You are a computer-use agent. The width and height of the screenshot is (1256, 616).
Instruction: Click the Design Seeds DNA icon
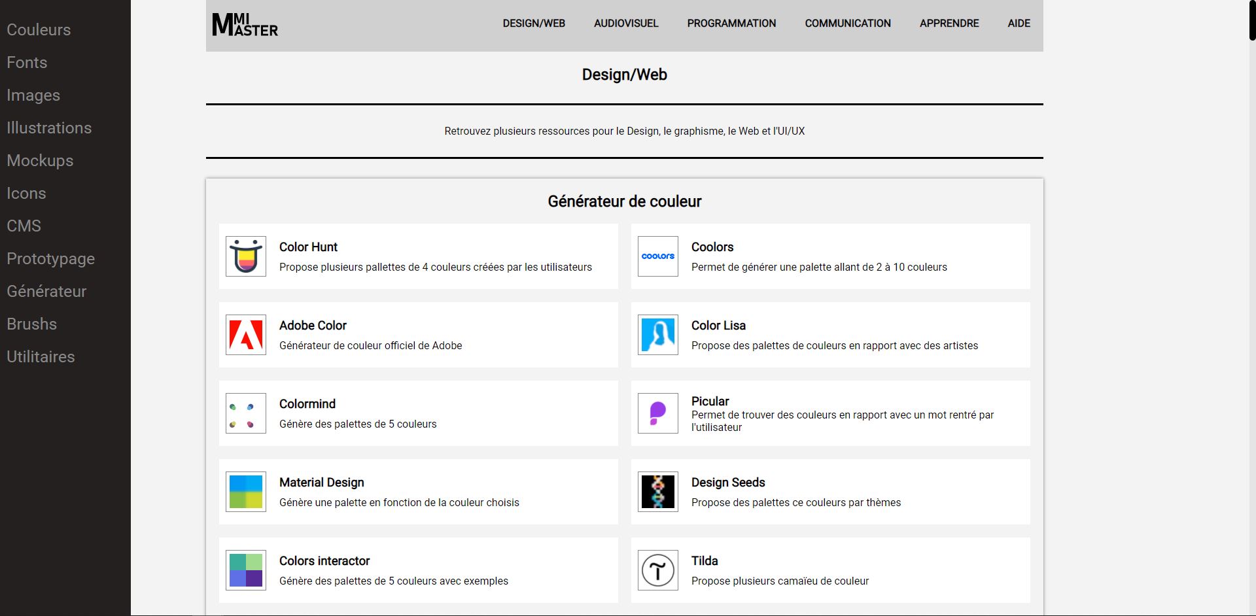[658, 492]
